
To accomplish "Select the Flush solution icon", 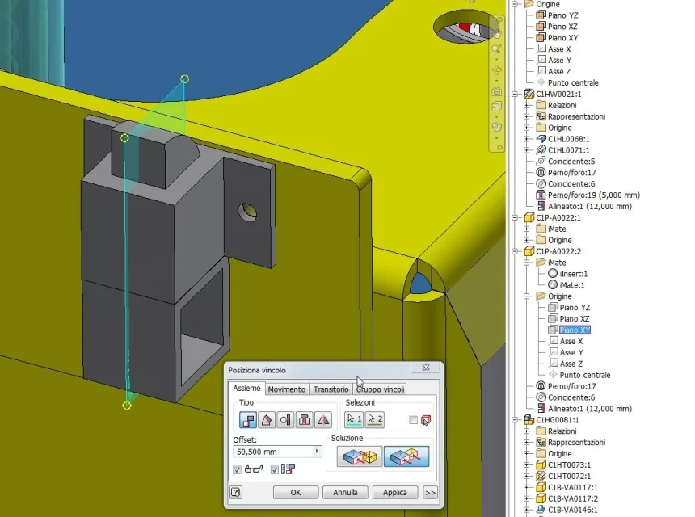I will (x=406, y=456).
